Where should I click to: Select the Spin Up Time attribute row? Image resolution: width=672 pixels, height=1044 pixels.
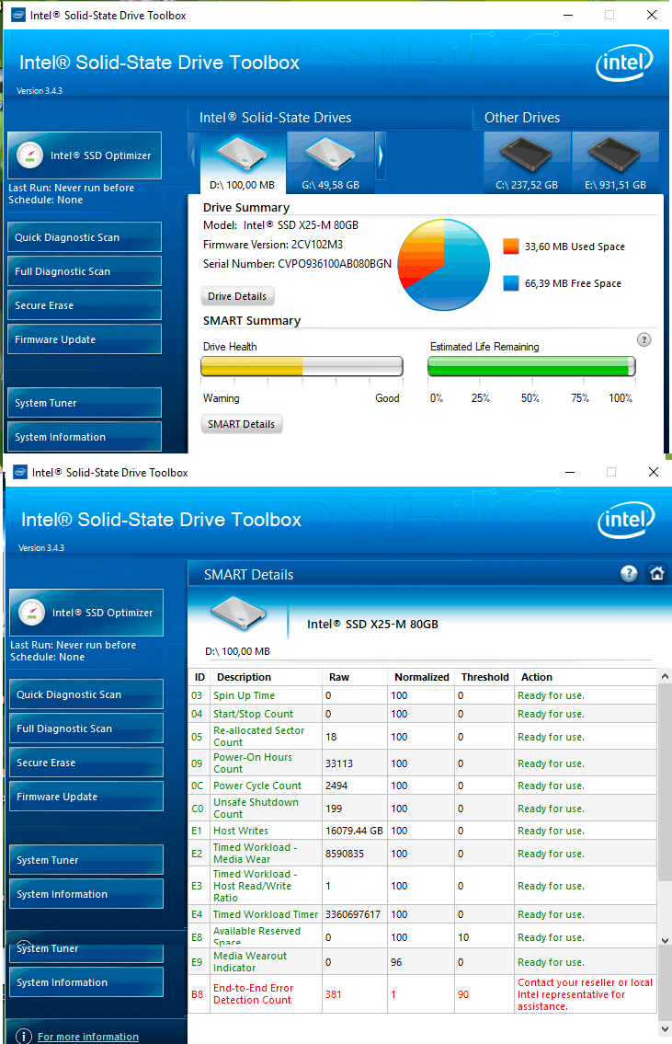click(x=423, y=695)
